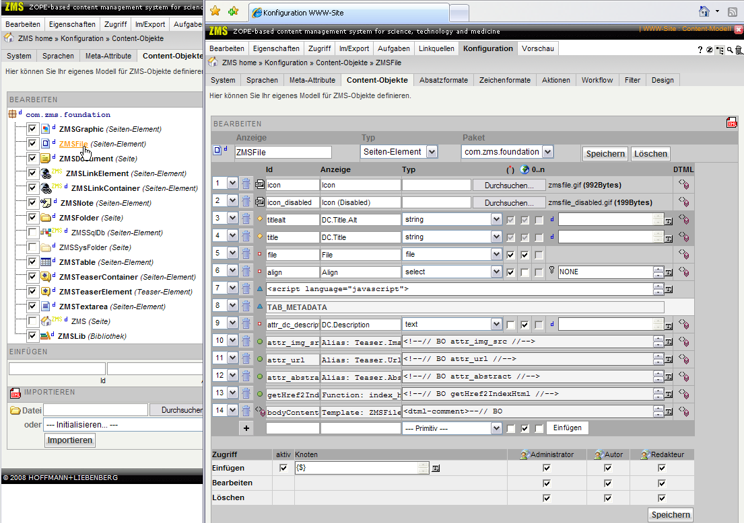Click the XML export icon in BEARBEITEN header
Viewport: 744px width, 523px height.
pyautogui.click(x=731, y=123)
